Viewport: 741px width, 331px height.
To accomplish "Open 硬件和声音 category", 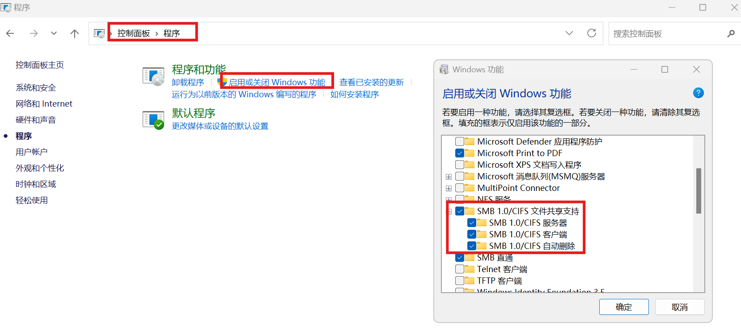I will (36, 120).
